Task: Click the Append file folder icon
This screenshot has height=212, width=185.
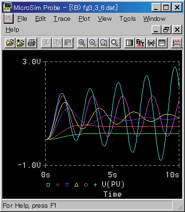Action: click(21, 43)
